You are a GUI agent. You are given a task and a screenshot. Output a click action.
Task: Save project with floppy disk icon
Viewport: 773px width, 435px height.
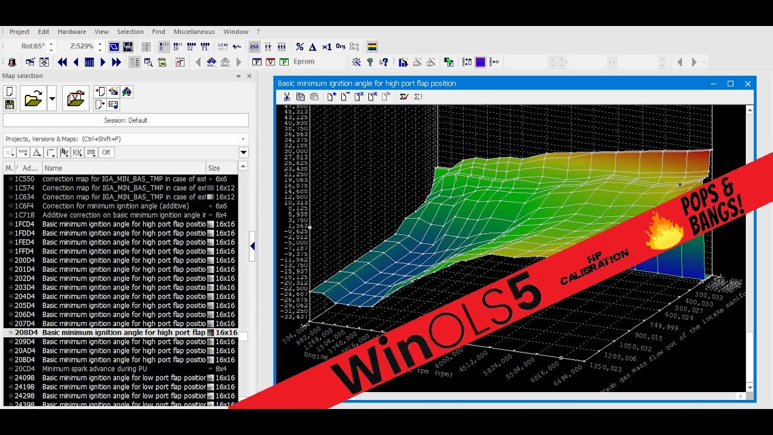[x=10, y=105]
